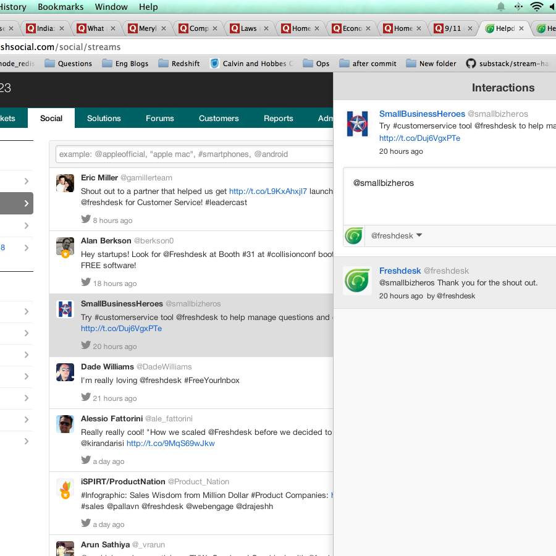
Task: Click the iSPIRT/ProductNation avatar
Action: click(x=65, y=488)
